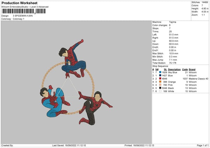Select the top Spider-Man figure in the design
210x148 pixels.
click(73, 59)
